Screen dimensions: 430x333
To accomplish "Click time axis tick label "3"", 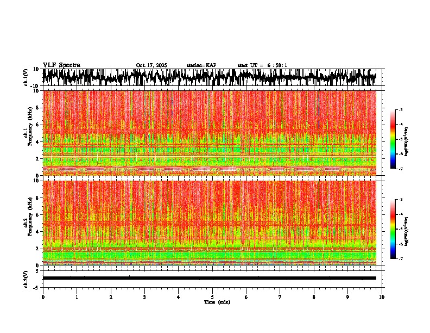I will tap(144, 297).
